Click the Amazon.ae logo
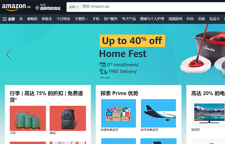 (x=16, y=7)
